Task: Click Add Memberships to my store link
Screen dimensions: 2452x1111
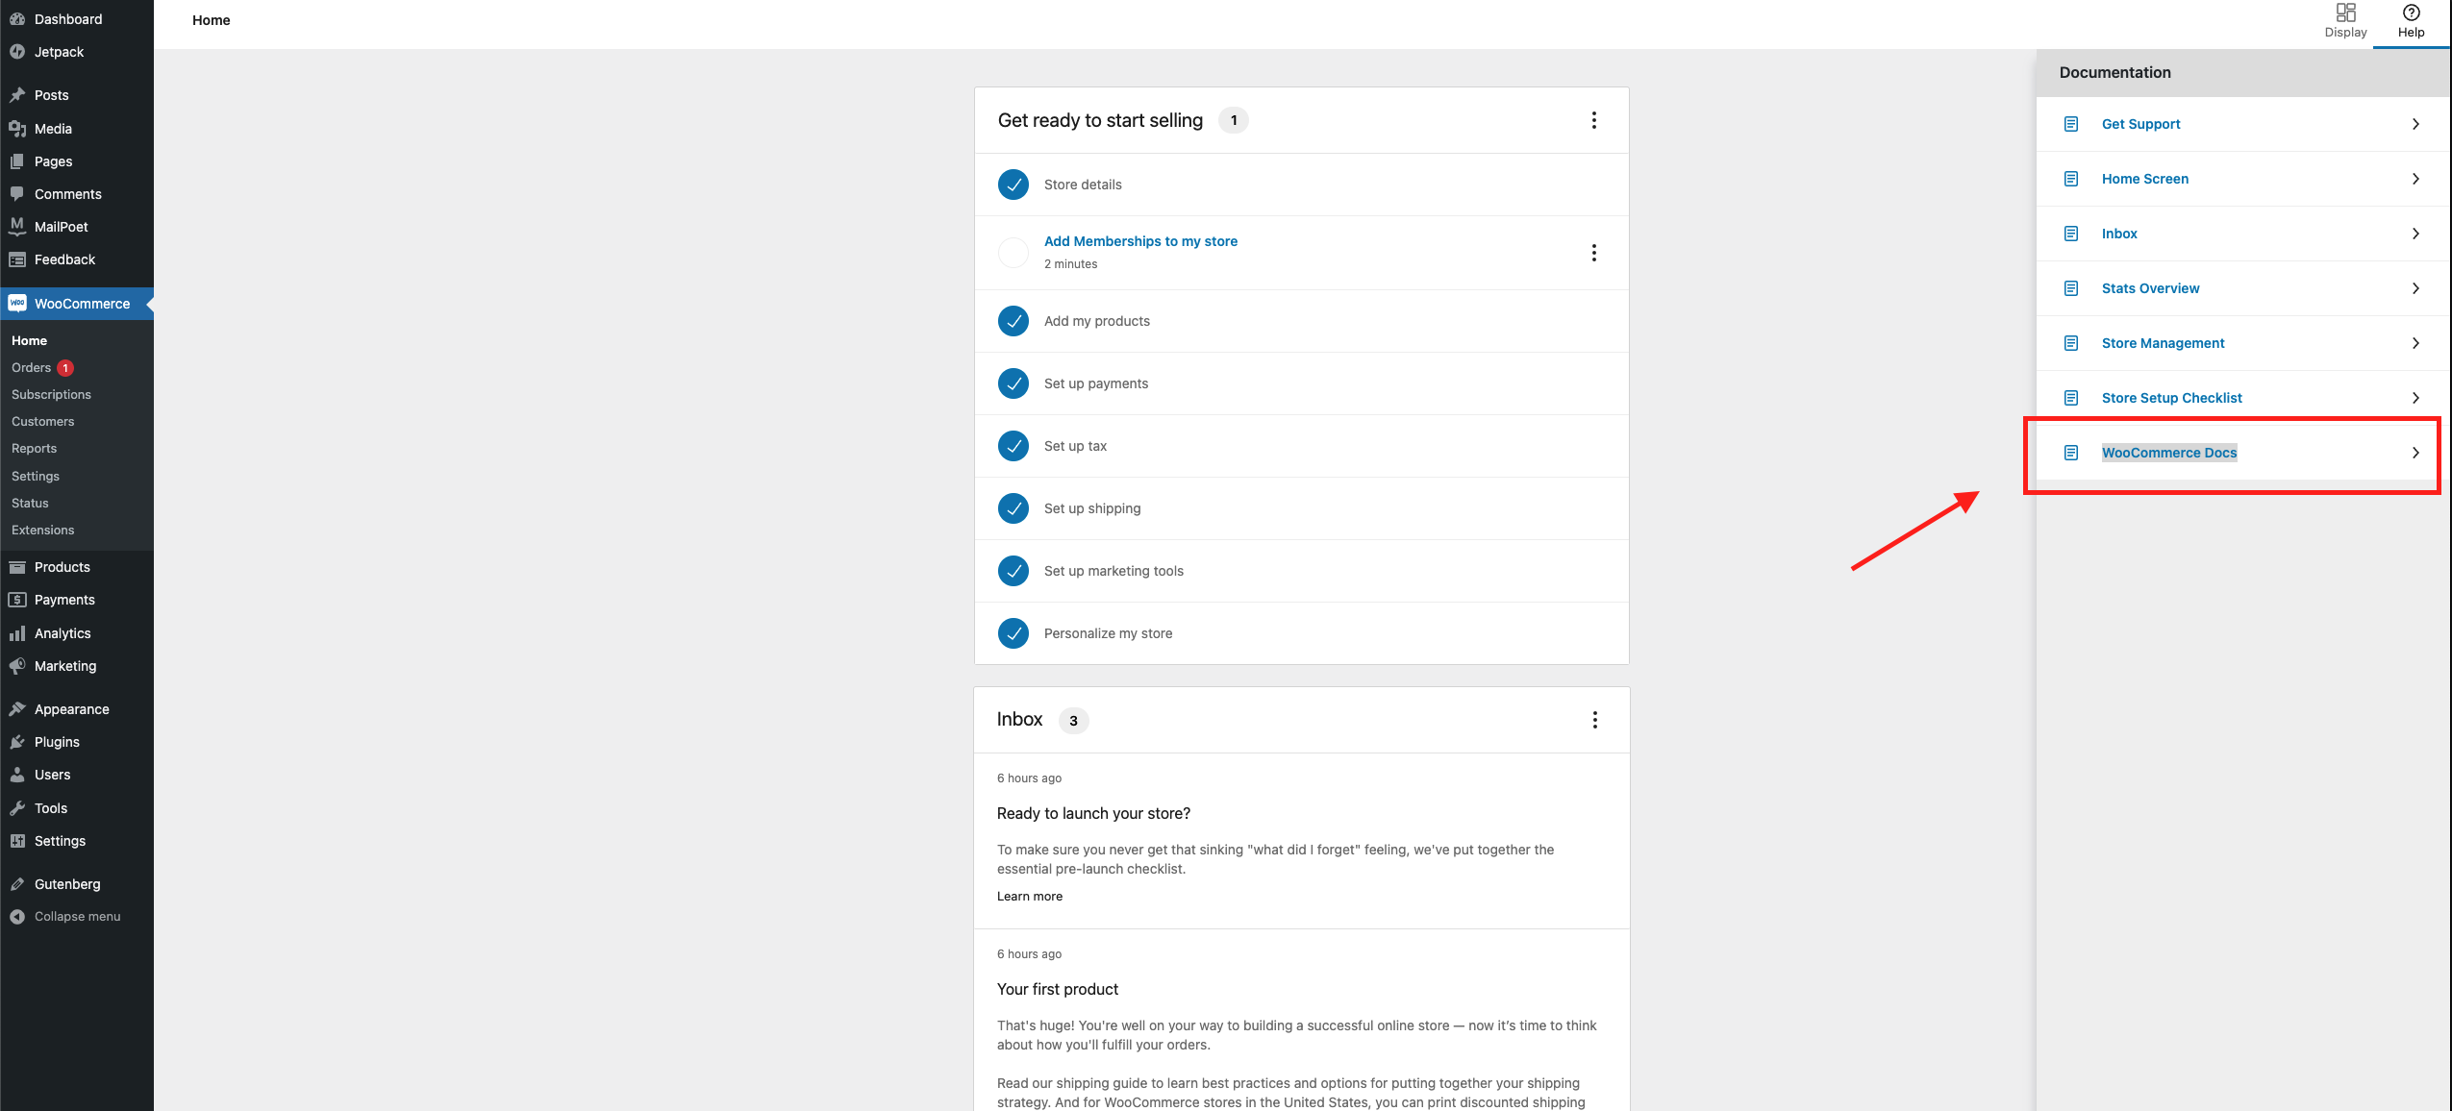Action: tap(1140, 241)
